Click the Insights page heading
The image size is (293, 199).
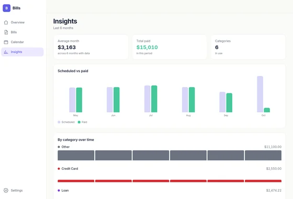point(65,21)
